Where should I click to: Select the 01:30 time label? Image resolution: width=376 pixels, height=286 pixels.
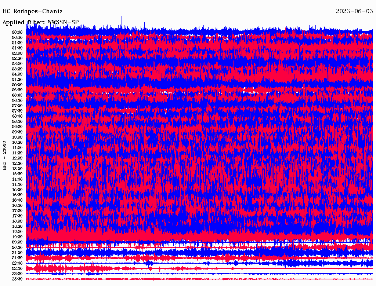17,48
